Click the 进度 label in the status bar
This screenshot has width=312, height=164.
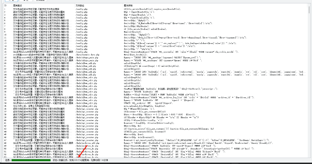tap(8, 160)
